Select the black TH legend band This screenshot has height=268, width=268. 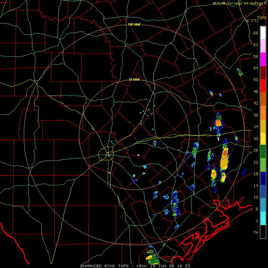click(x=263, y=232)
